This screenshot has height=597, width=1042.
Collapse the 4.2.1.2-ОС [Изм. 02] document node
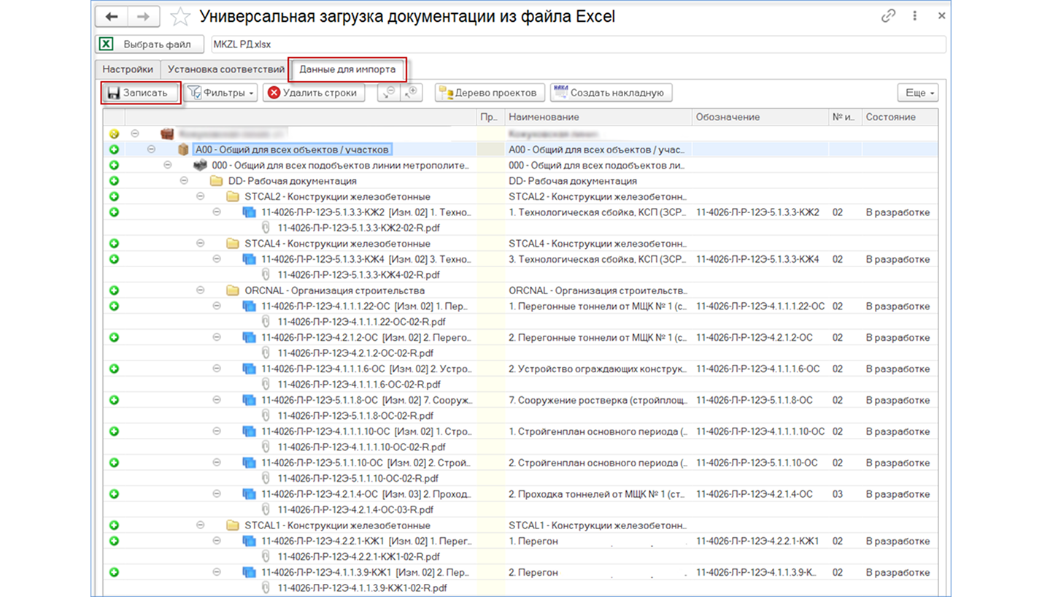tap(217, 337)
